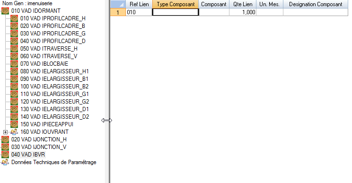Image resolution: width=352 pixels, height=183 pixels.
Task: Click the icon beside 040 VAD IBVR
Action: (x=5, y=155)
